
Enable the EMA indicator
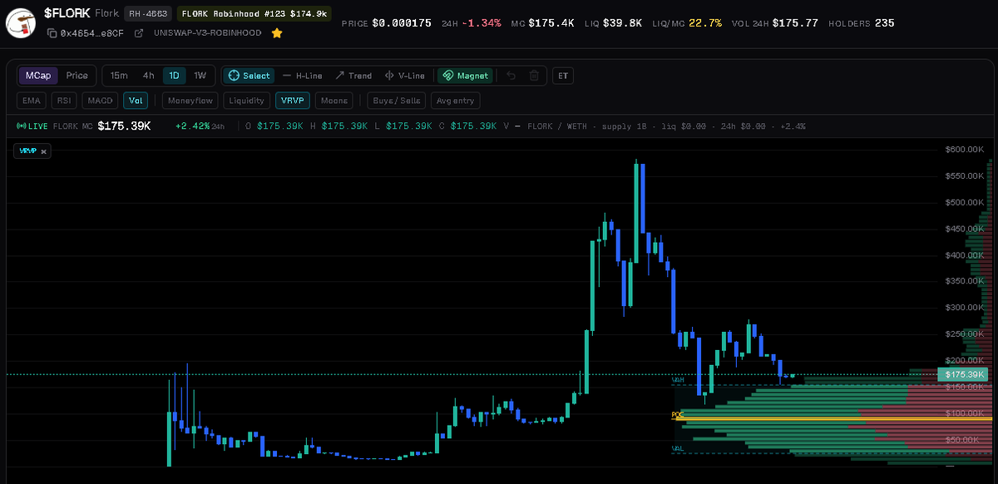[32, 101]
